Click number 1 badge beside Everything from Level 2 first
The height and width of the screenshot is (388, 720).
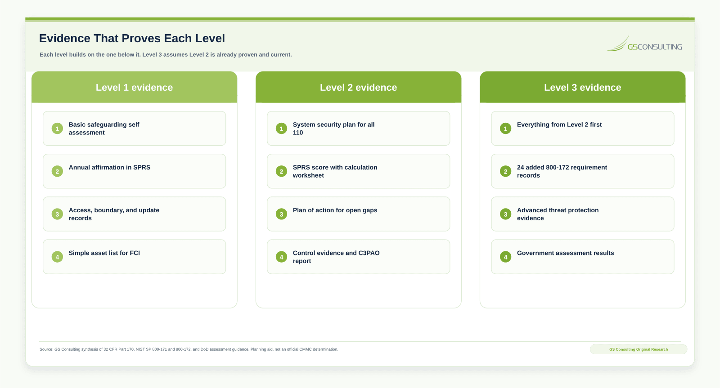[505, 129]
